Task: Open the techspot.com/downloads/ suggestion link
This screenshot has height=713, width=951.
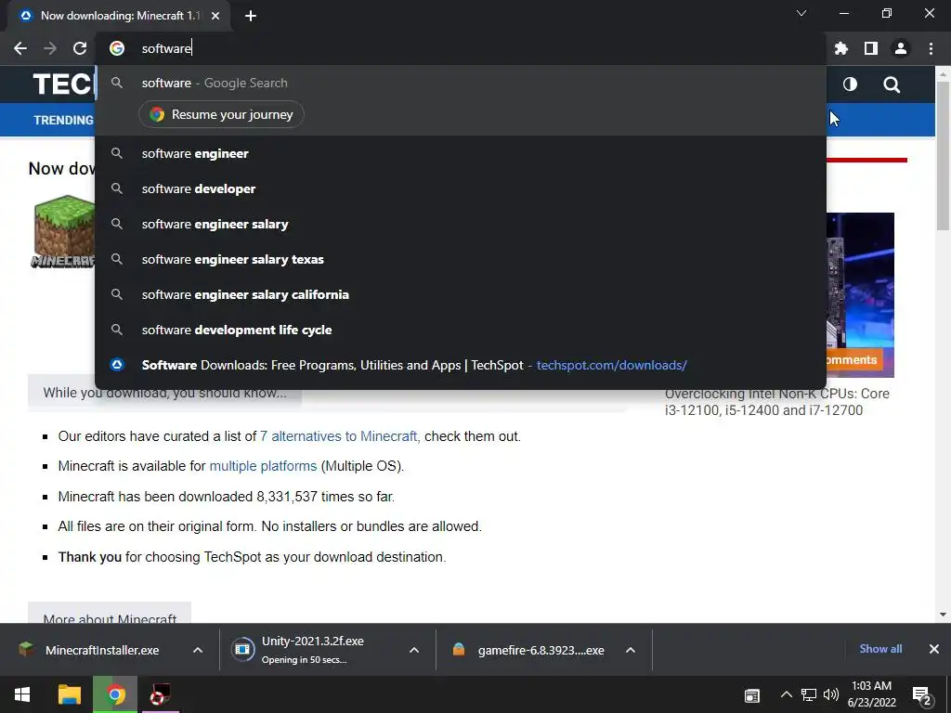Action: [611, 365]
